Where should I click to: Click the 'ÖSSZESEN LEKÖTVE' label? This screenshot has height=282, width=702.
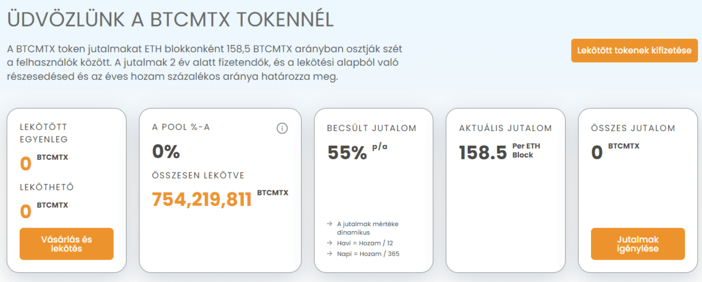(198, 175)
